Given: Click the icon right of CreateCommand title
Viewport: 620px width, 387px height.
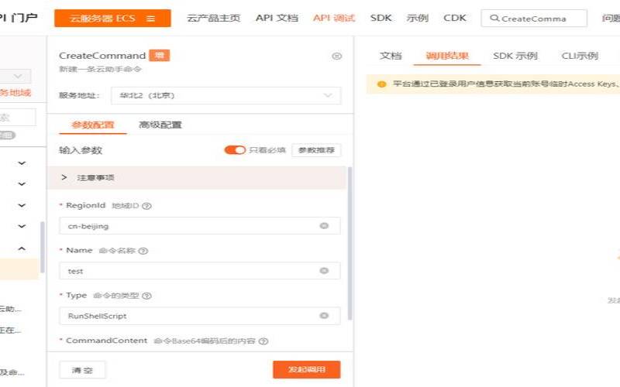Looking at the screenshot, I should [x=336, y=56].
